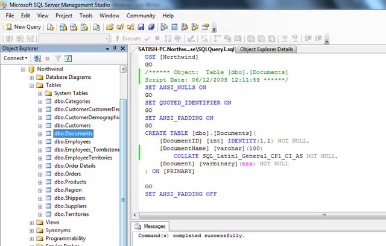This screenshot has height=246, width=386.
Task: Open an Analysis Services MDX Query
Action: 63,27
